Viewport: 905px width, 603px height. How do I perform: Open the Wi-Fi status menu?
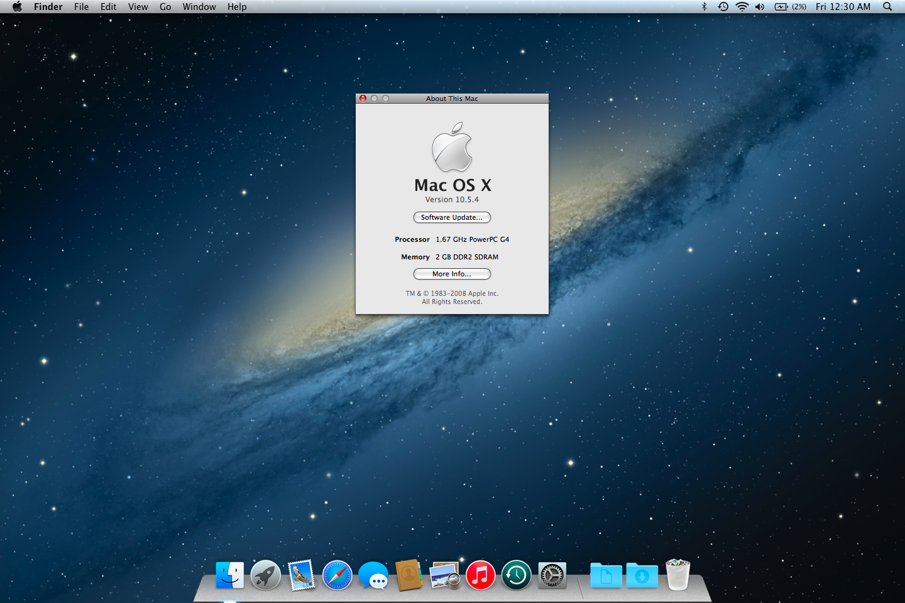pos(742,7)
